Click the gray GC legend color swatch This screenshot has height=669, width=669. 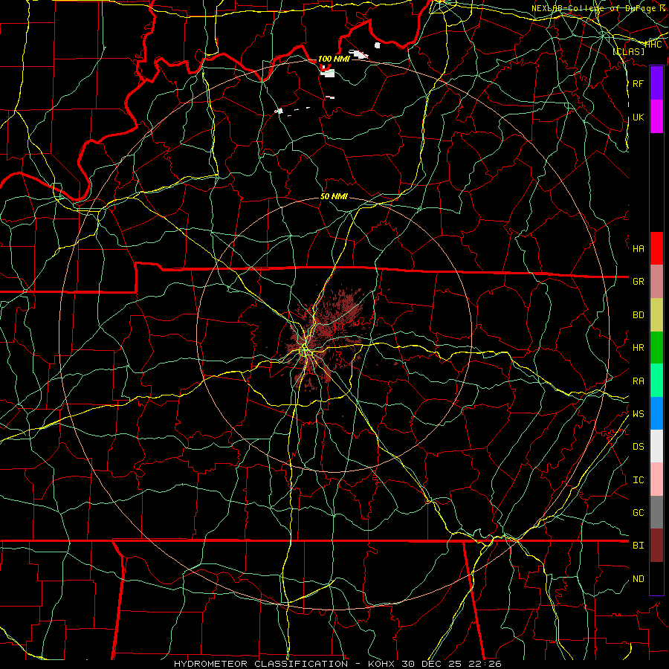tap(656, 512)
